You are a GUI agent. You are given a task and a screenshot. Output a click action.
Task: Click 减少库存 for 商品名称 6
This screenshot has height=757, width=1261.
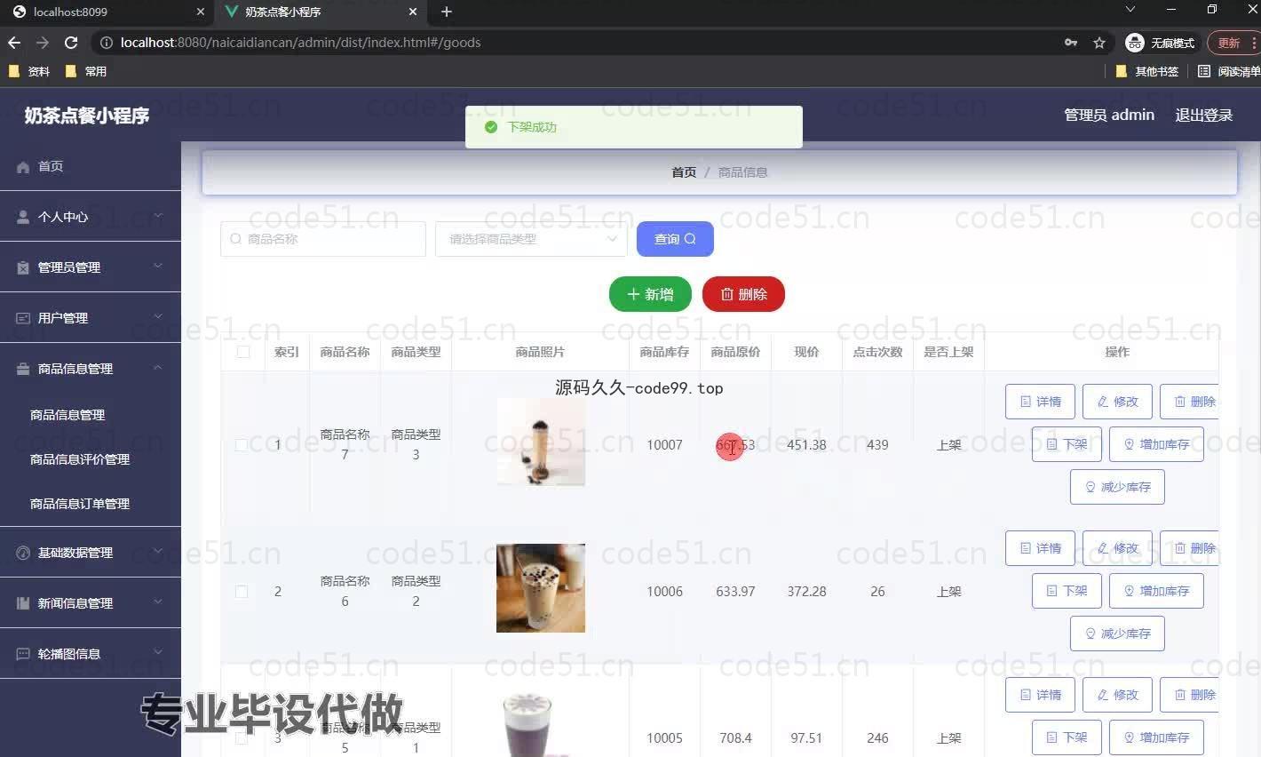[1117, 633]
